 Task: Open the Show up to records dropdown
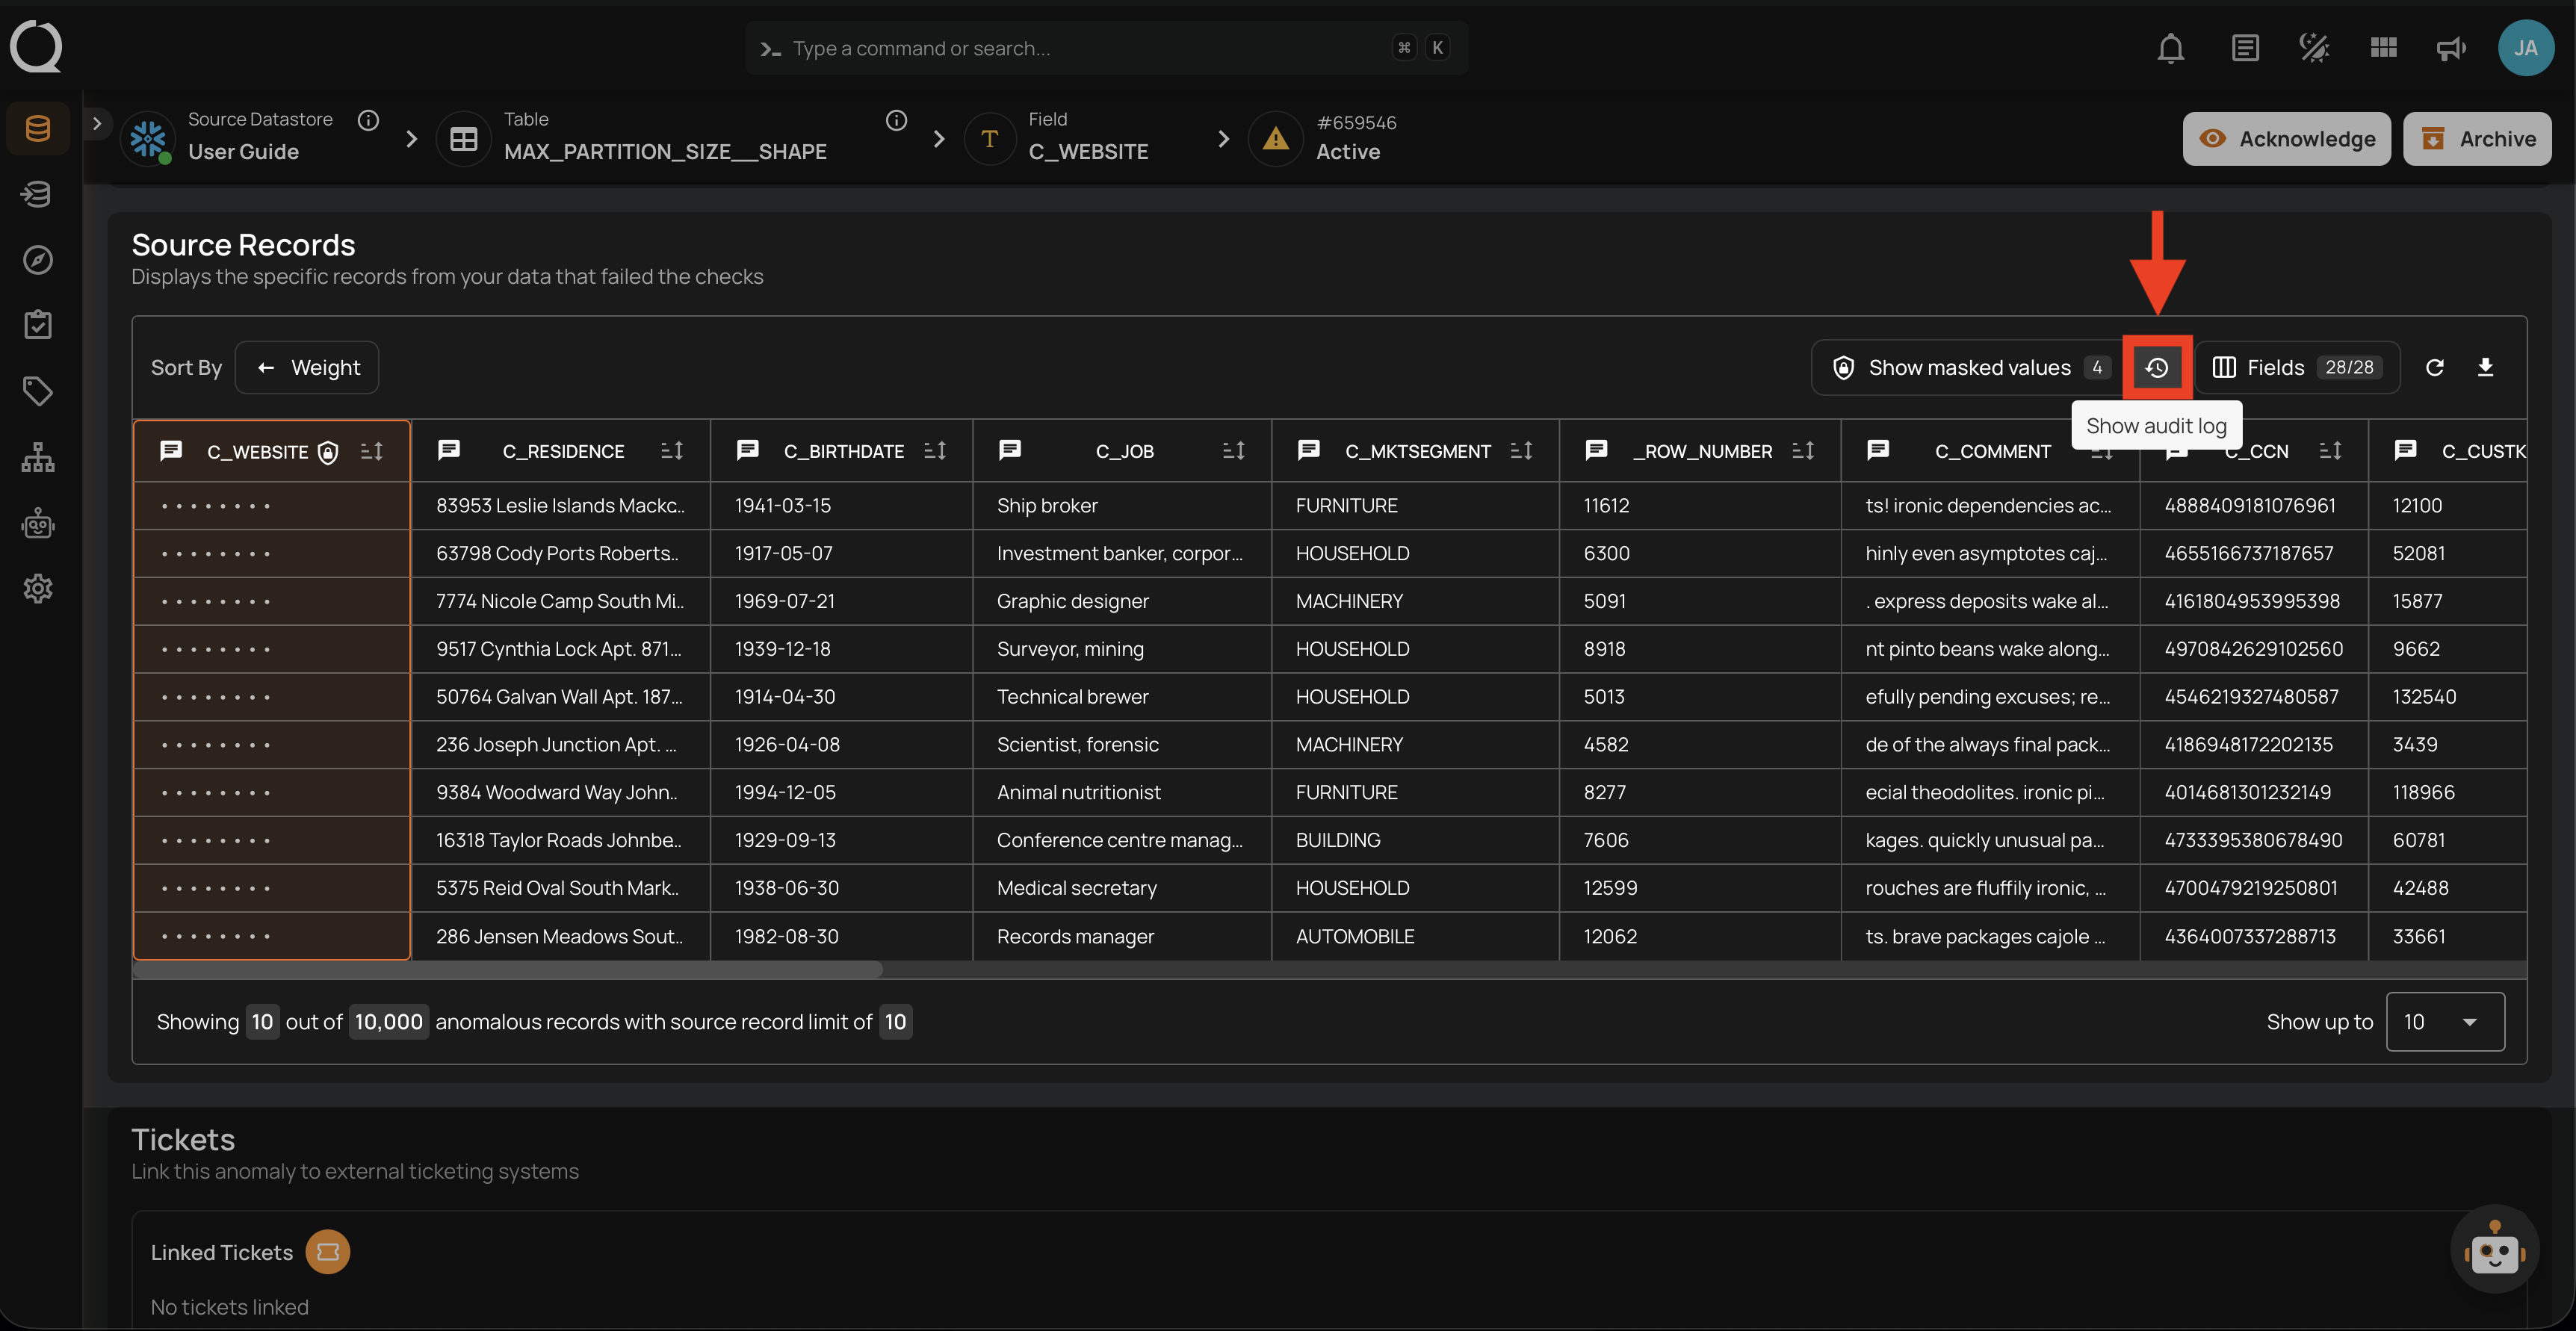pos(2445,1021)
